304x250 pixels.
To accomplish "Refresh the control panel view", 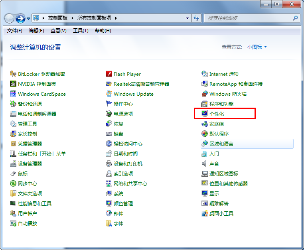I will [196, 18].
